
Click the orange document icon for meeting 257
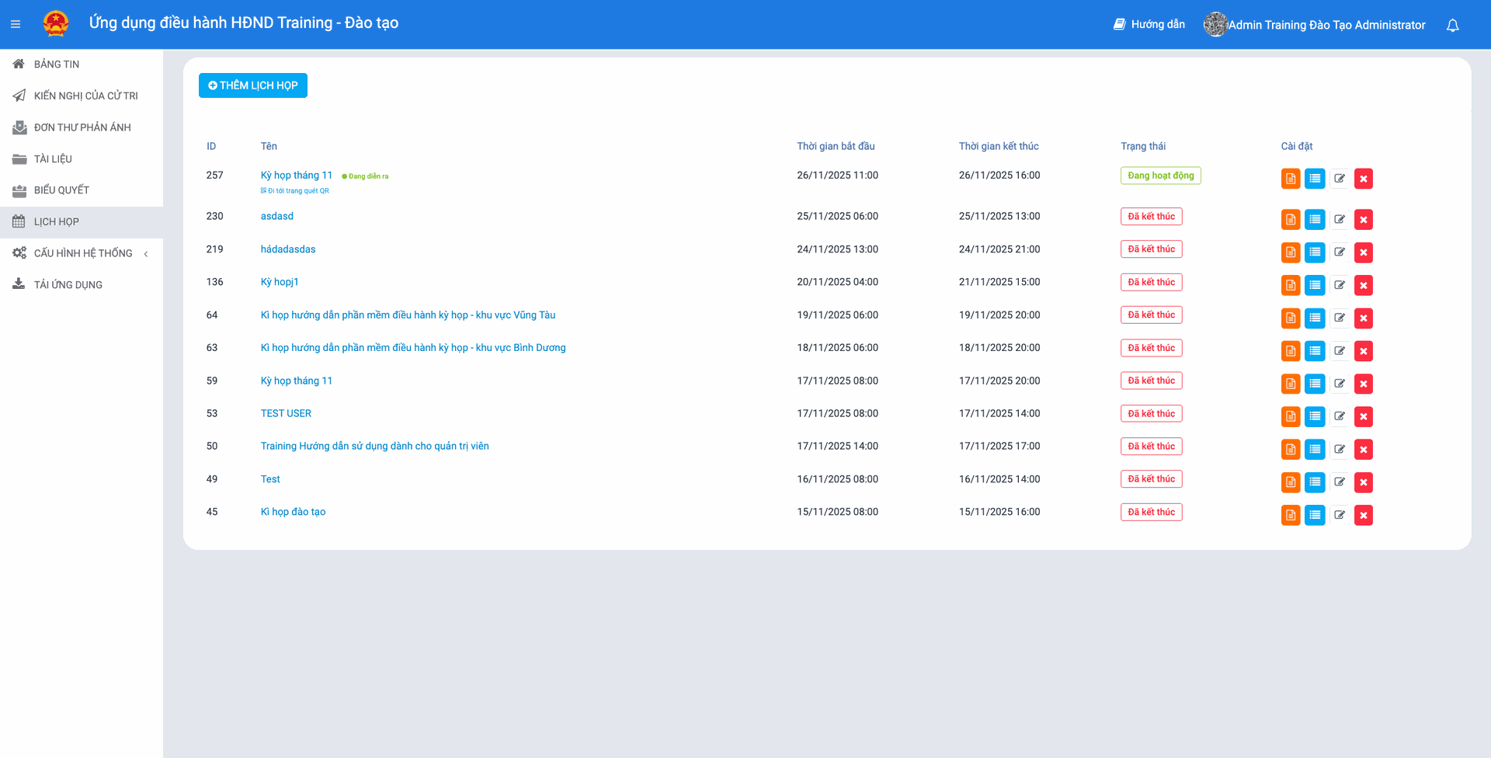(x=1290, y=179)
